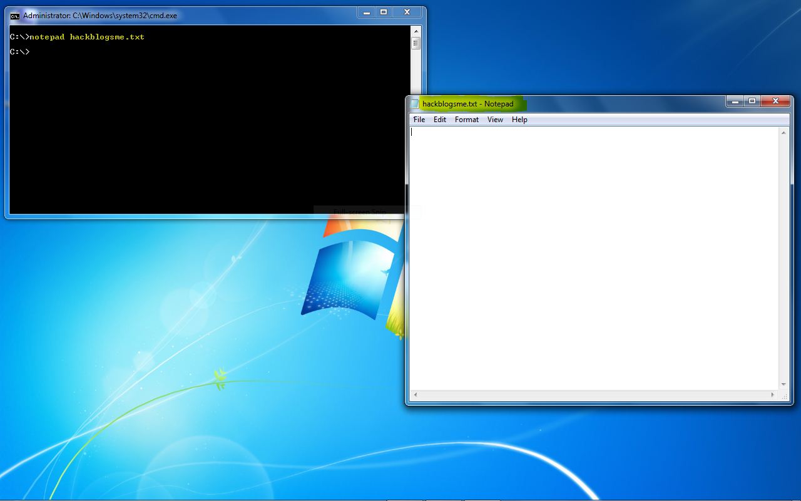
Task: Click the Notepad vertical scroll up arrow
Action: pos(783,133)
